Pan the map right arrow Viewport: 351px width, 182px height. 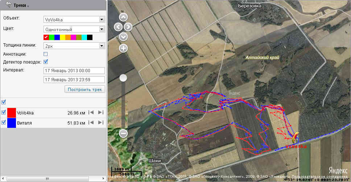(x=128, y=27)
